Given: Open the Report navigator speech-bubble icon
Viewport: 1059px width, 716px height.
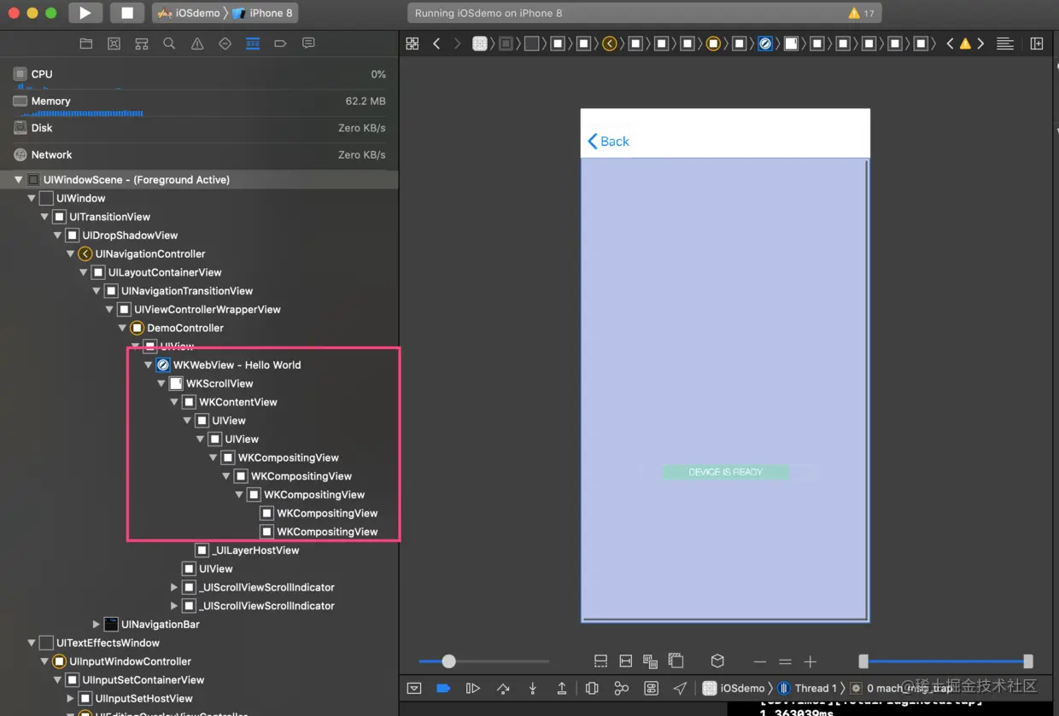Looking at the screenshot, I should pos(308,44).
